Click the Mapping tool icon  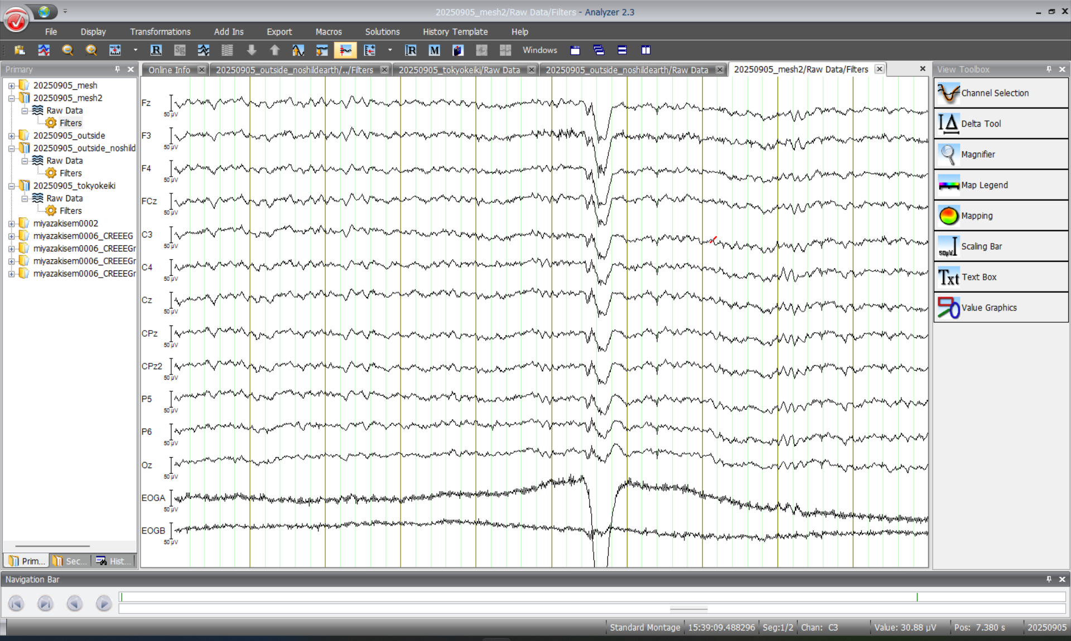coord(948,216)
